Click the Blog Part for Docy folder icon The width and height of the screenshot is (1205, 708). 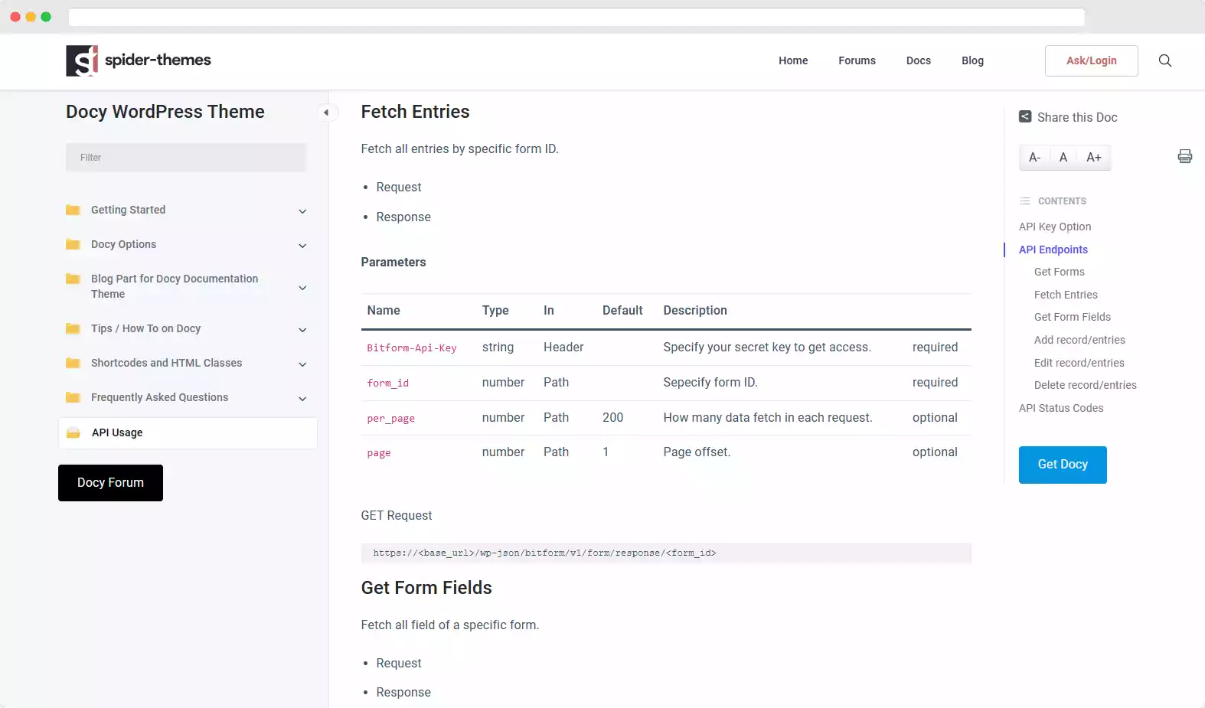pyautogui.click(x=73, y=279)
